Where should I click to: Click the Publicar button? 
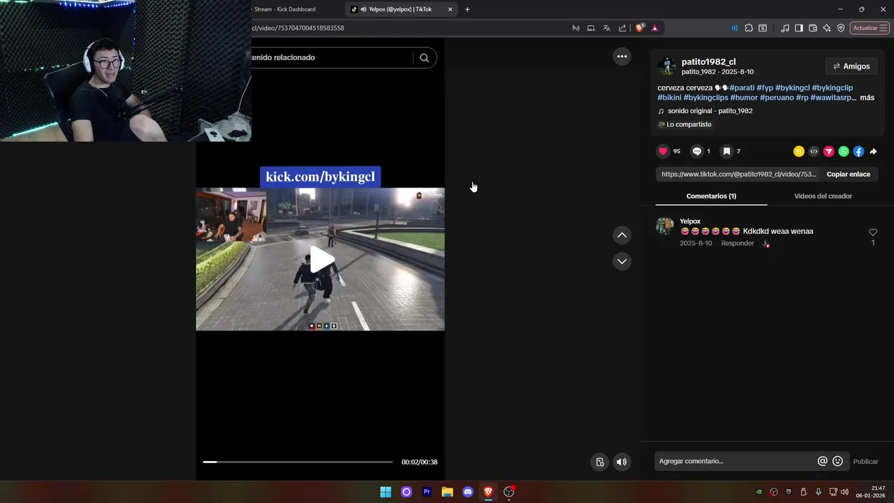(x=865, y=462)
